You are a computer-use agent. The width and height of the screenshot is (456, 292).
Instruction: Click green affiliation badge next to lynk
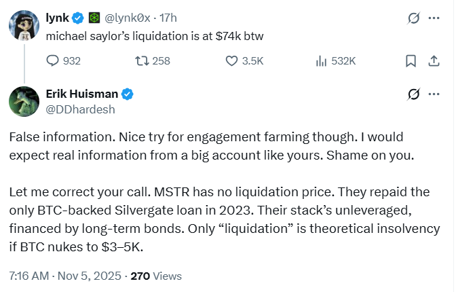[x=94, y=16]
